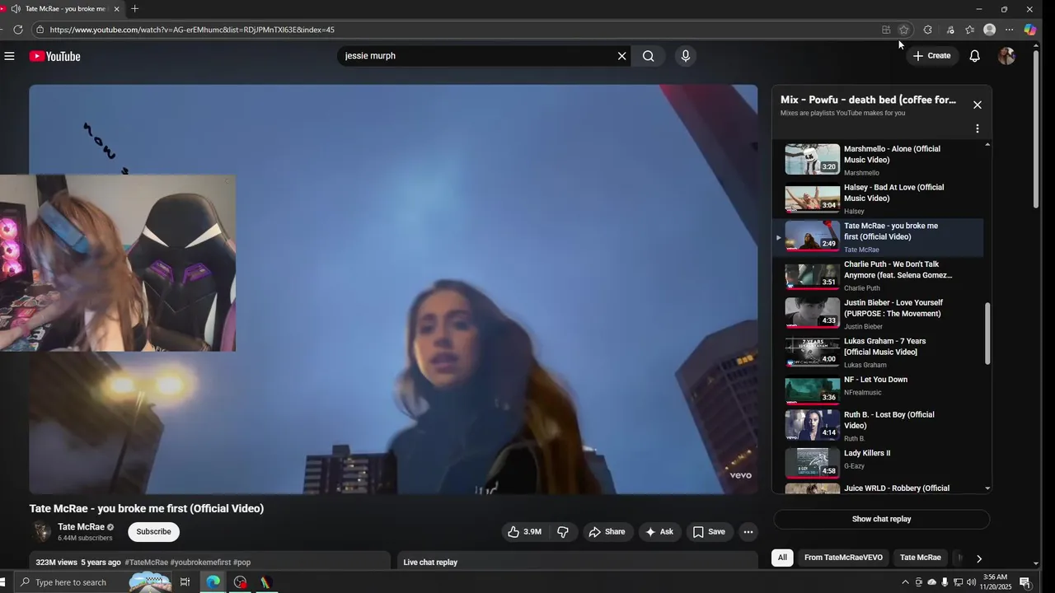This screenshot has height=593, width=1055.
Task: Click the Ask button
Action: coord(659,532)
